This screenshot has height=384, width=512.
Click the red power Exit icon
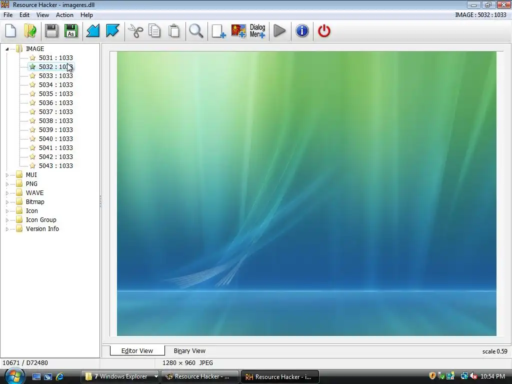click(x=324, y=31)
